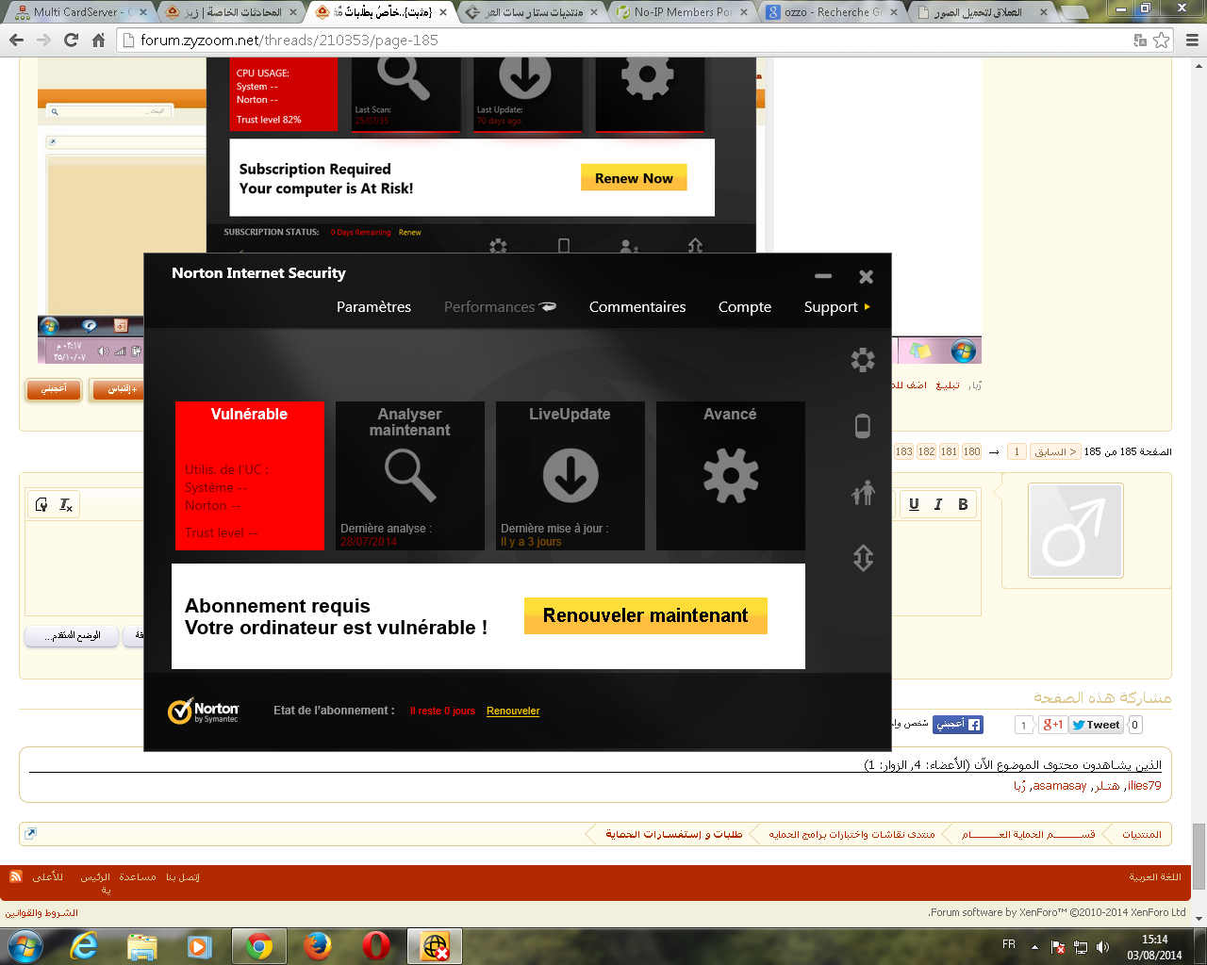Open Firefox from taskbar
Viewport: 1207px width, 965px height.
click(318, 946)
